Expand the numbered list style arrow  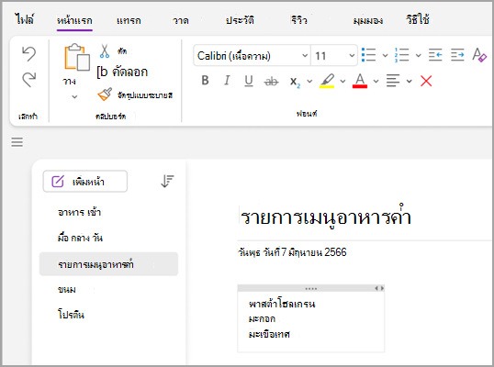point(418,56)
